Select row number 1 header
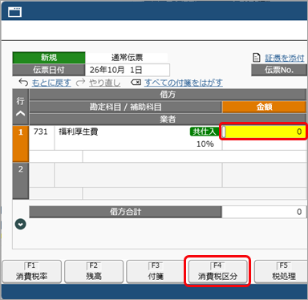The width and height of the screenshot is (308, 300). click(x=21, y=144)
